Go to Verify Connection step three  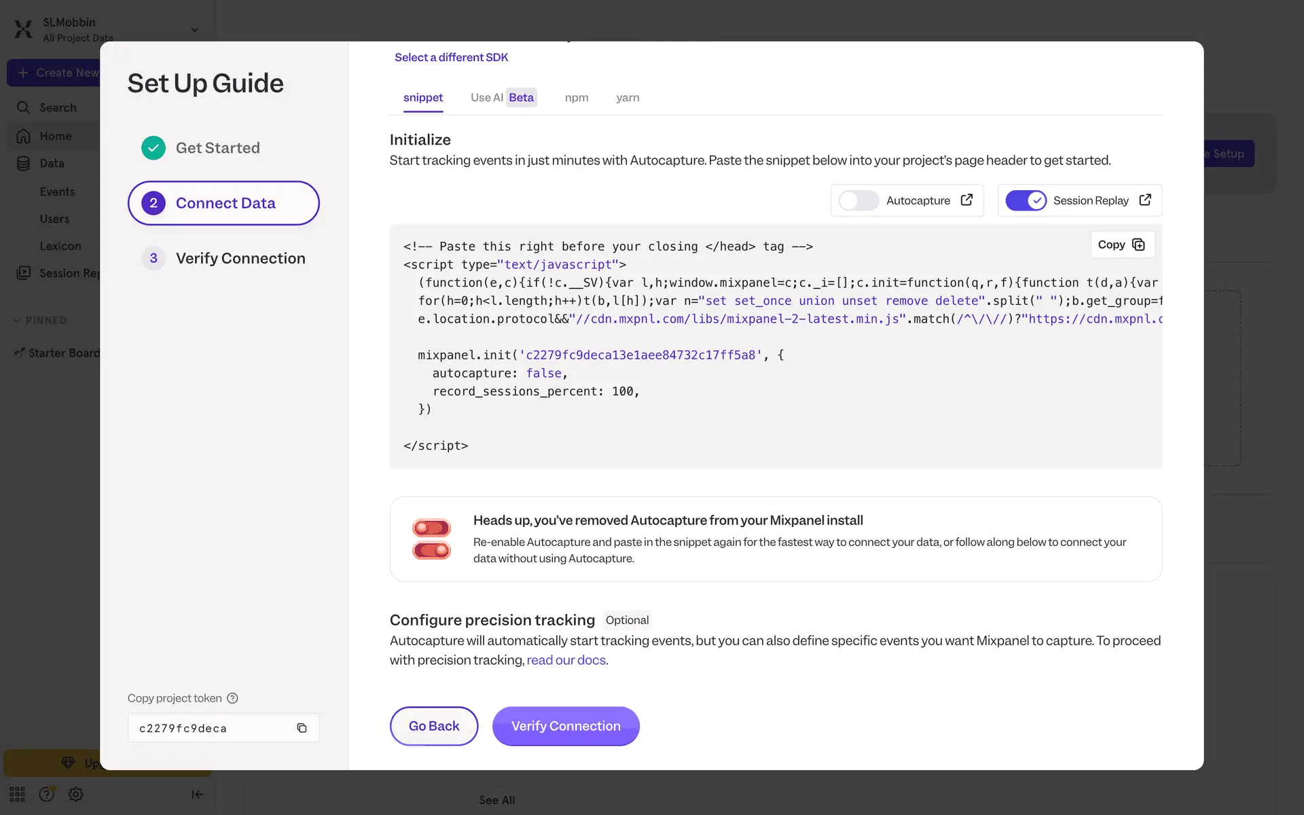tap(240, 258)
